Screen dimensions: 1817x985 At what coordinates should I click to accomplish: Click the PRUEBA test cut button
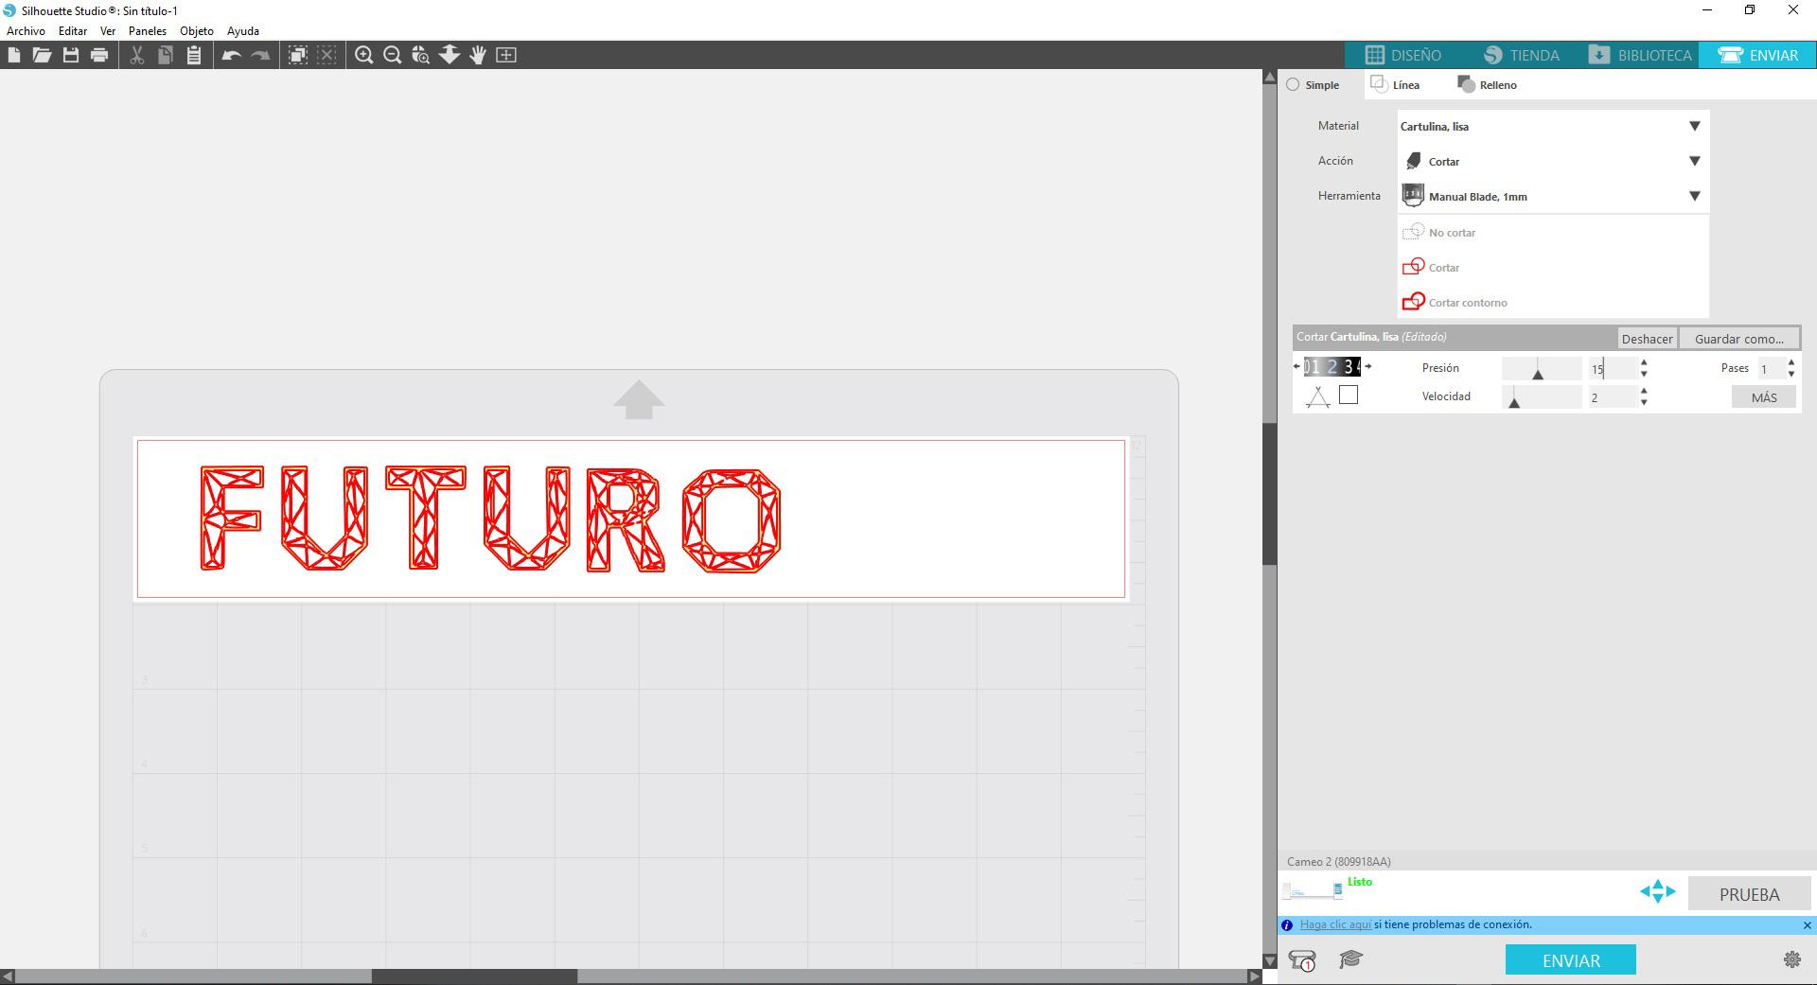1749,894
